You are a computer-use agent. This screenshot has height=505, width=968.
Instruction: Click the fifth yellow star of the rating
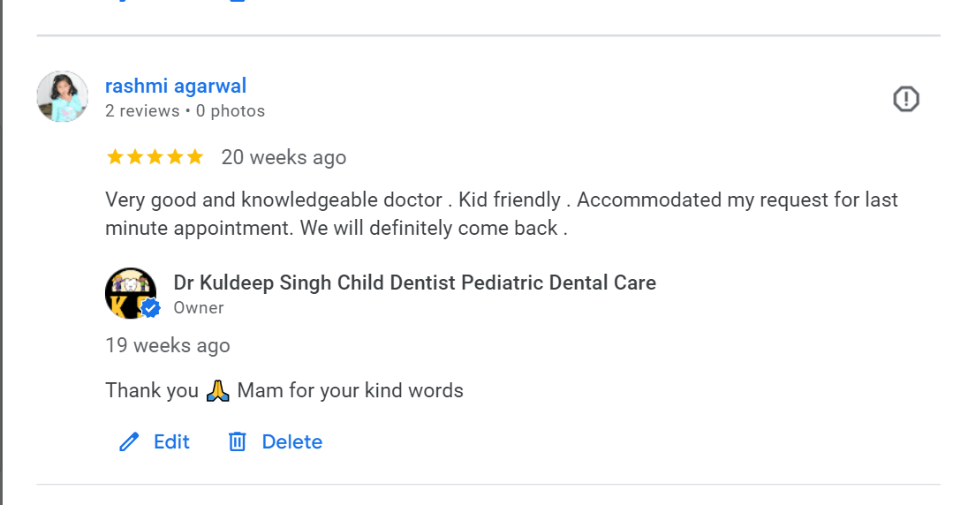195,158
